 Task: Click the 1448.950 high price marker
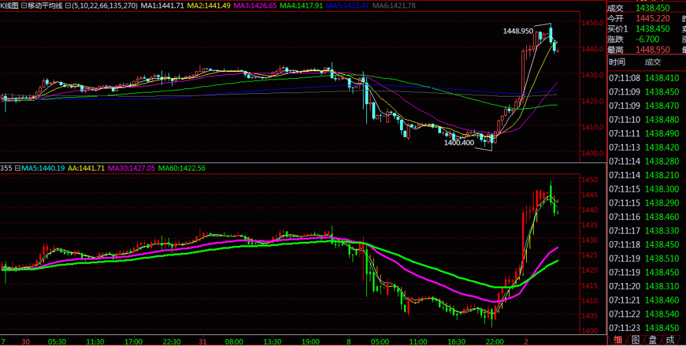[x=518, y=31]
